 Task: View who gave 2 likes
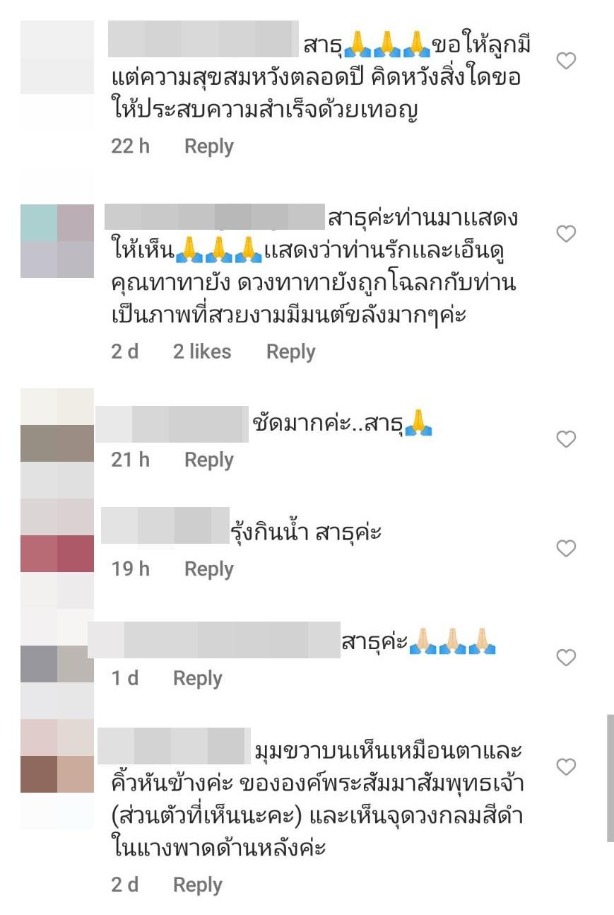click(x=202, y=351)
